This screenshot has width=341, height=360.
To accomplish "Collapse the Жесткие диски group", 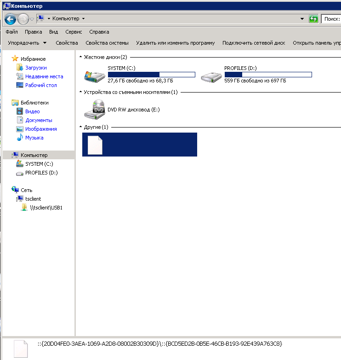I will point(81,57).
